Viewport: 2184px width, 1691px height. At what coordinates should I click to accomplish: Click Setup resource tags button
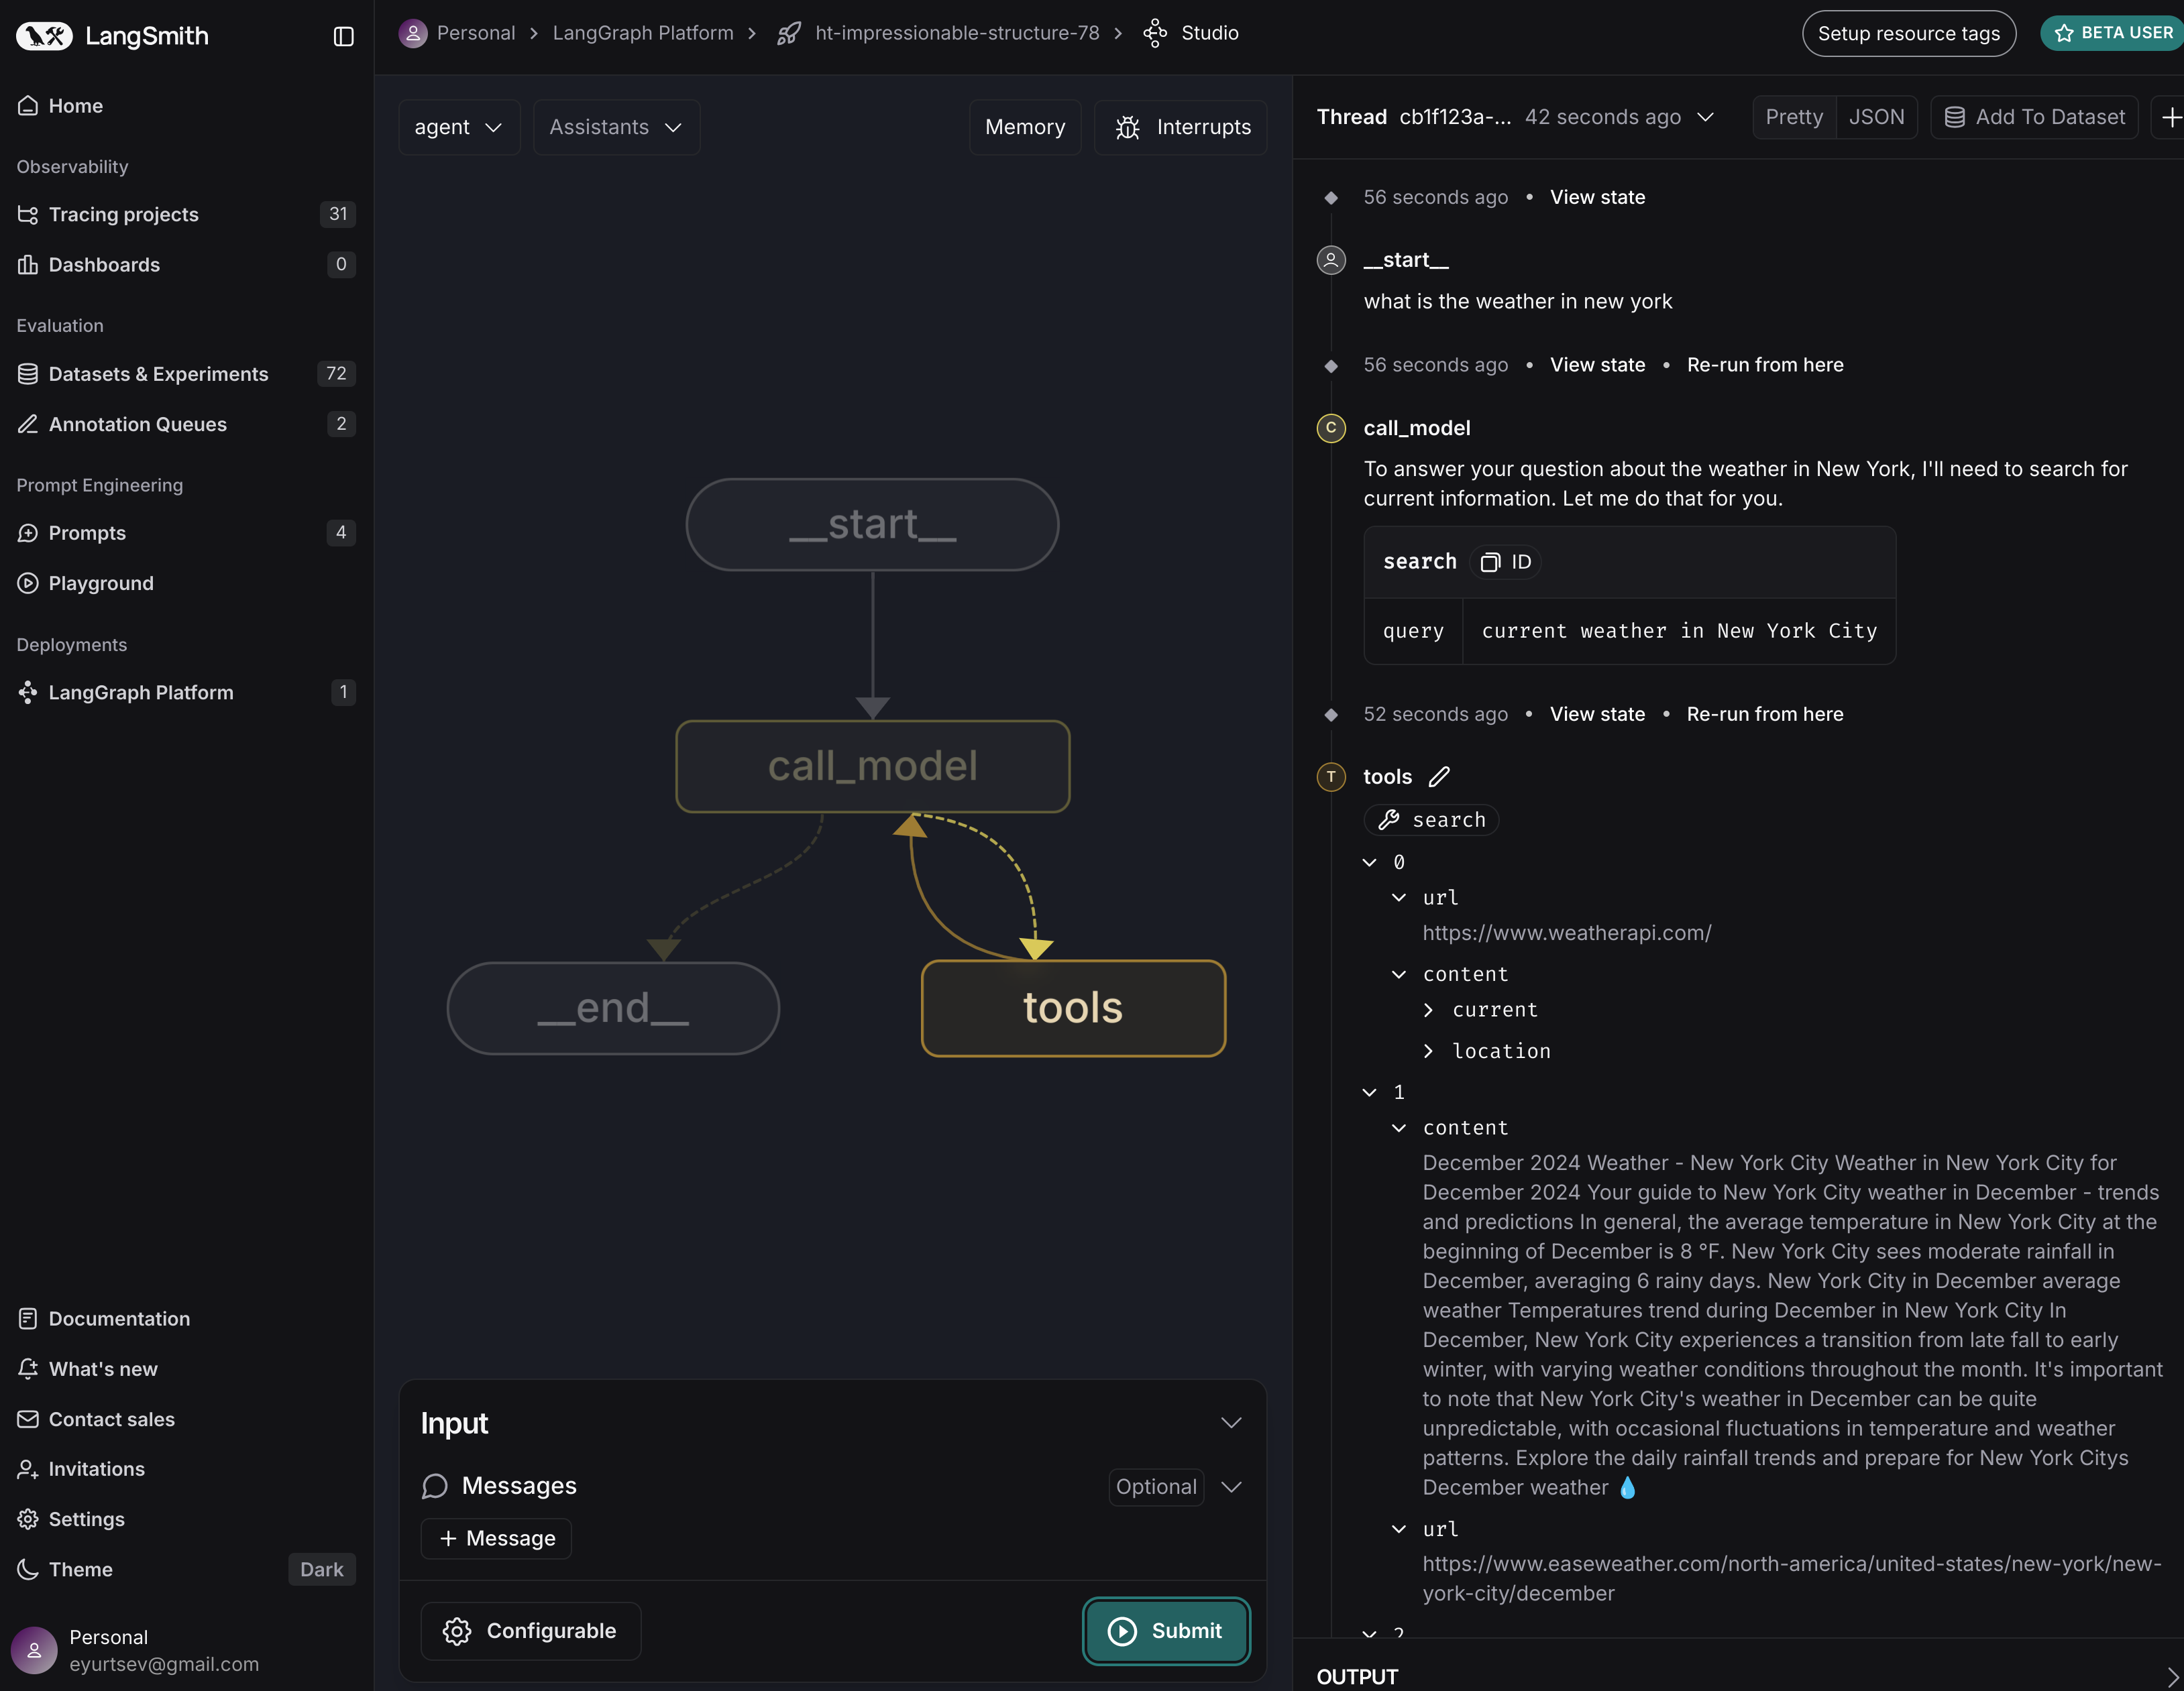coord(1908,33)
